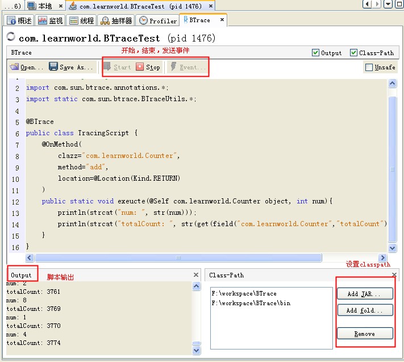The width and height of the screenshot is (404, 362).
Task: Enable the Unsafe checkbox
Action: point(369,67)
